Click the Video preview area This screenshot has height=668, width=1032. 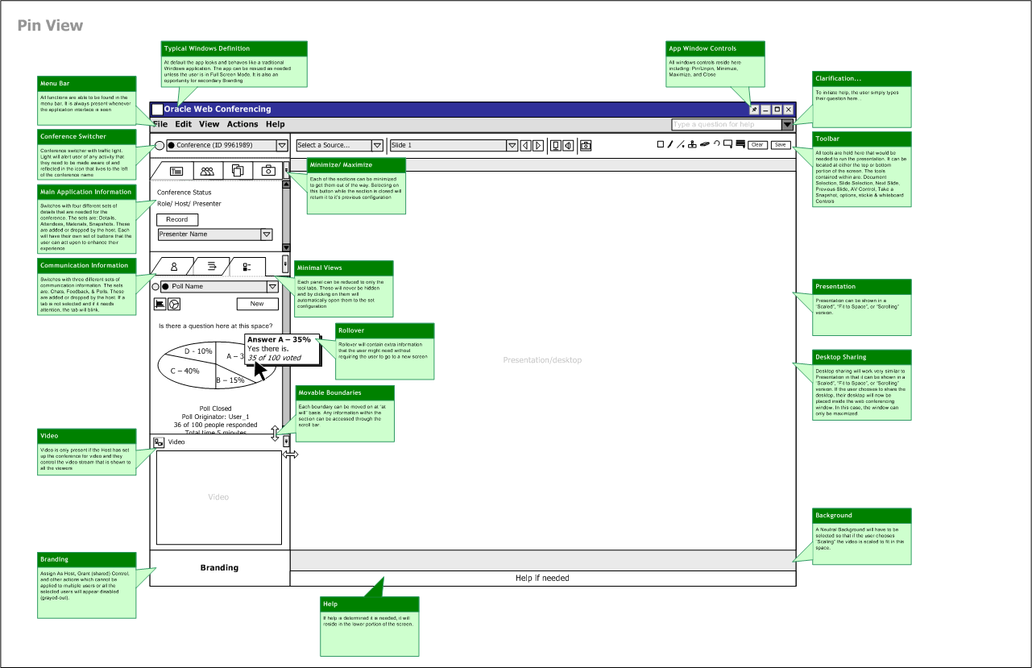click(218, 497)
